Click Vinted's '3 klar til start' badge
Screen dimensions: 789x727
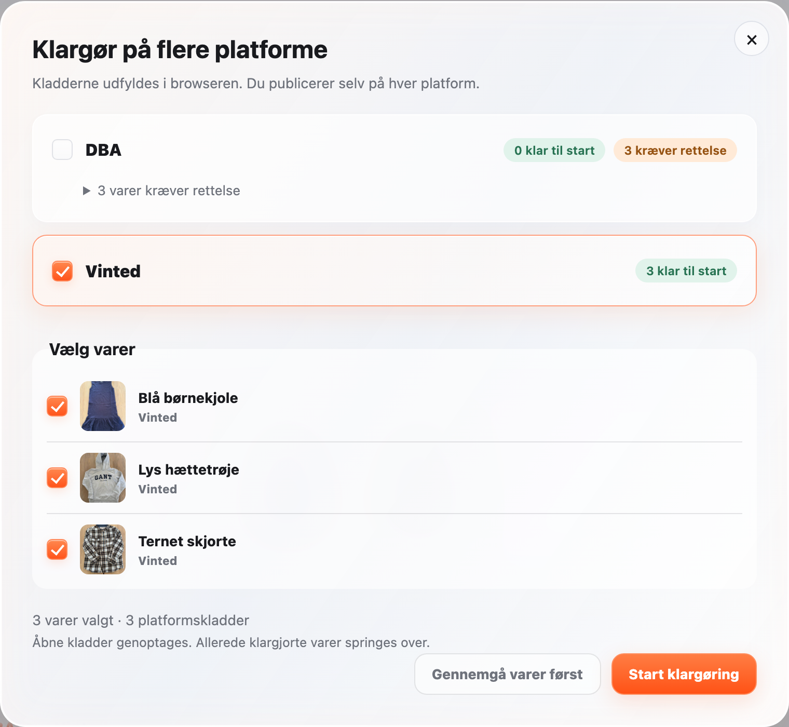coord(686,271)
